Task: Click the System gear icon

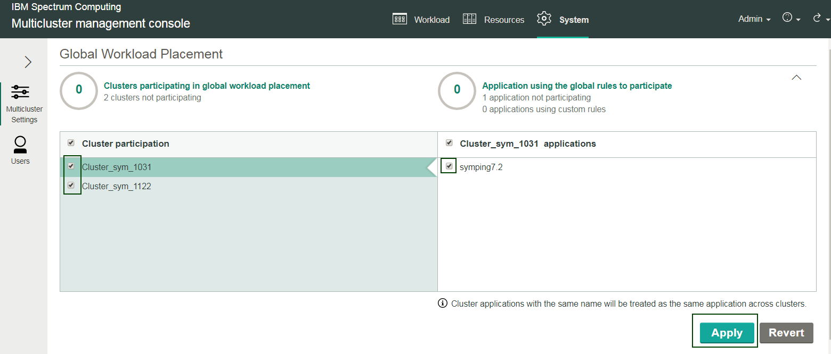Action: click(x=544, y=19)
